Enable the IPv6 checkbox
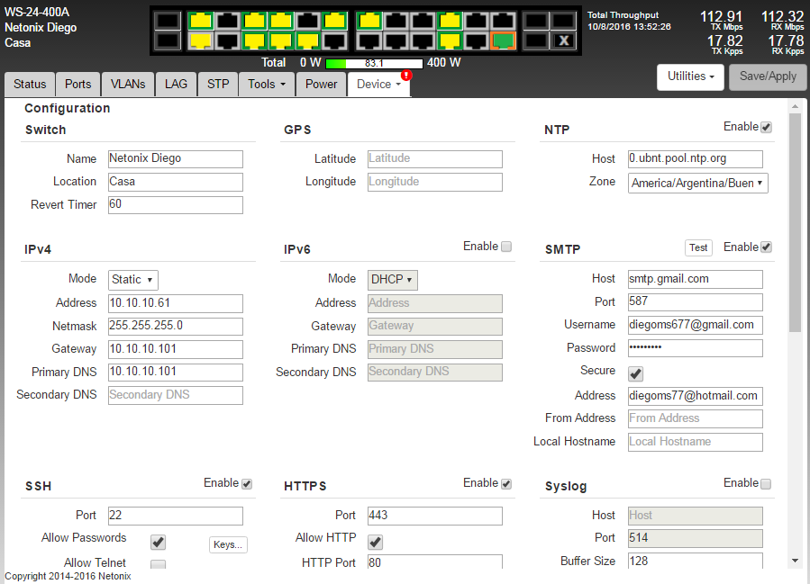Screen dimensions: 810x584 (x=505, y=247)
